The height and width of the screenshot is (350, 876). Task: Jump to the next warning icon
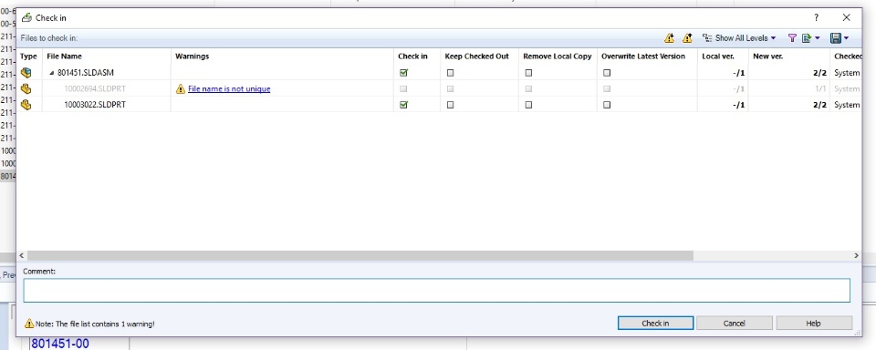click(669, 38)
